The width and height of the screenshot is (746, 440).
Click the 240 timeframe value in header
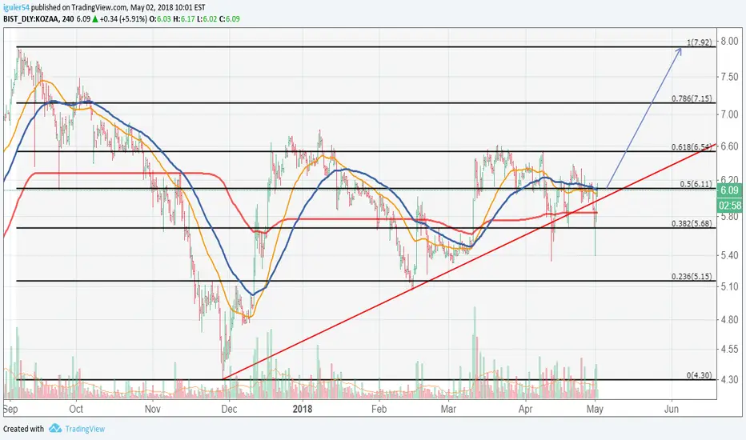67,19
